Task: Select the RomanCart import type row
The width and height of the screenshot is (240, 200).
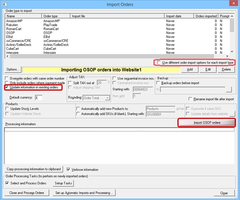Action: 117,29
